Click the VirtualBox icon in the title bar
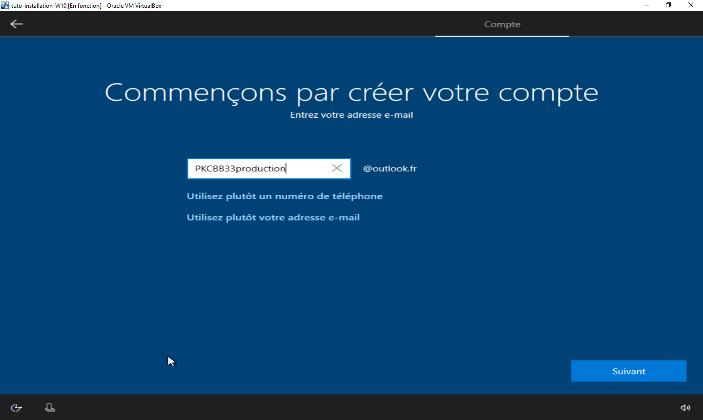Image resolution: width=703 pixels, height=420 pixels. tap(5, 5)
